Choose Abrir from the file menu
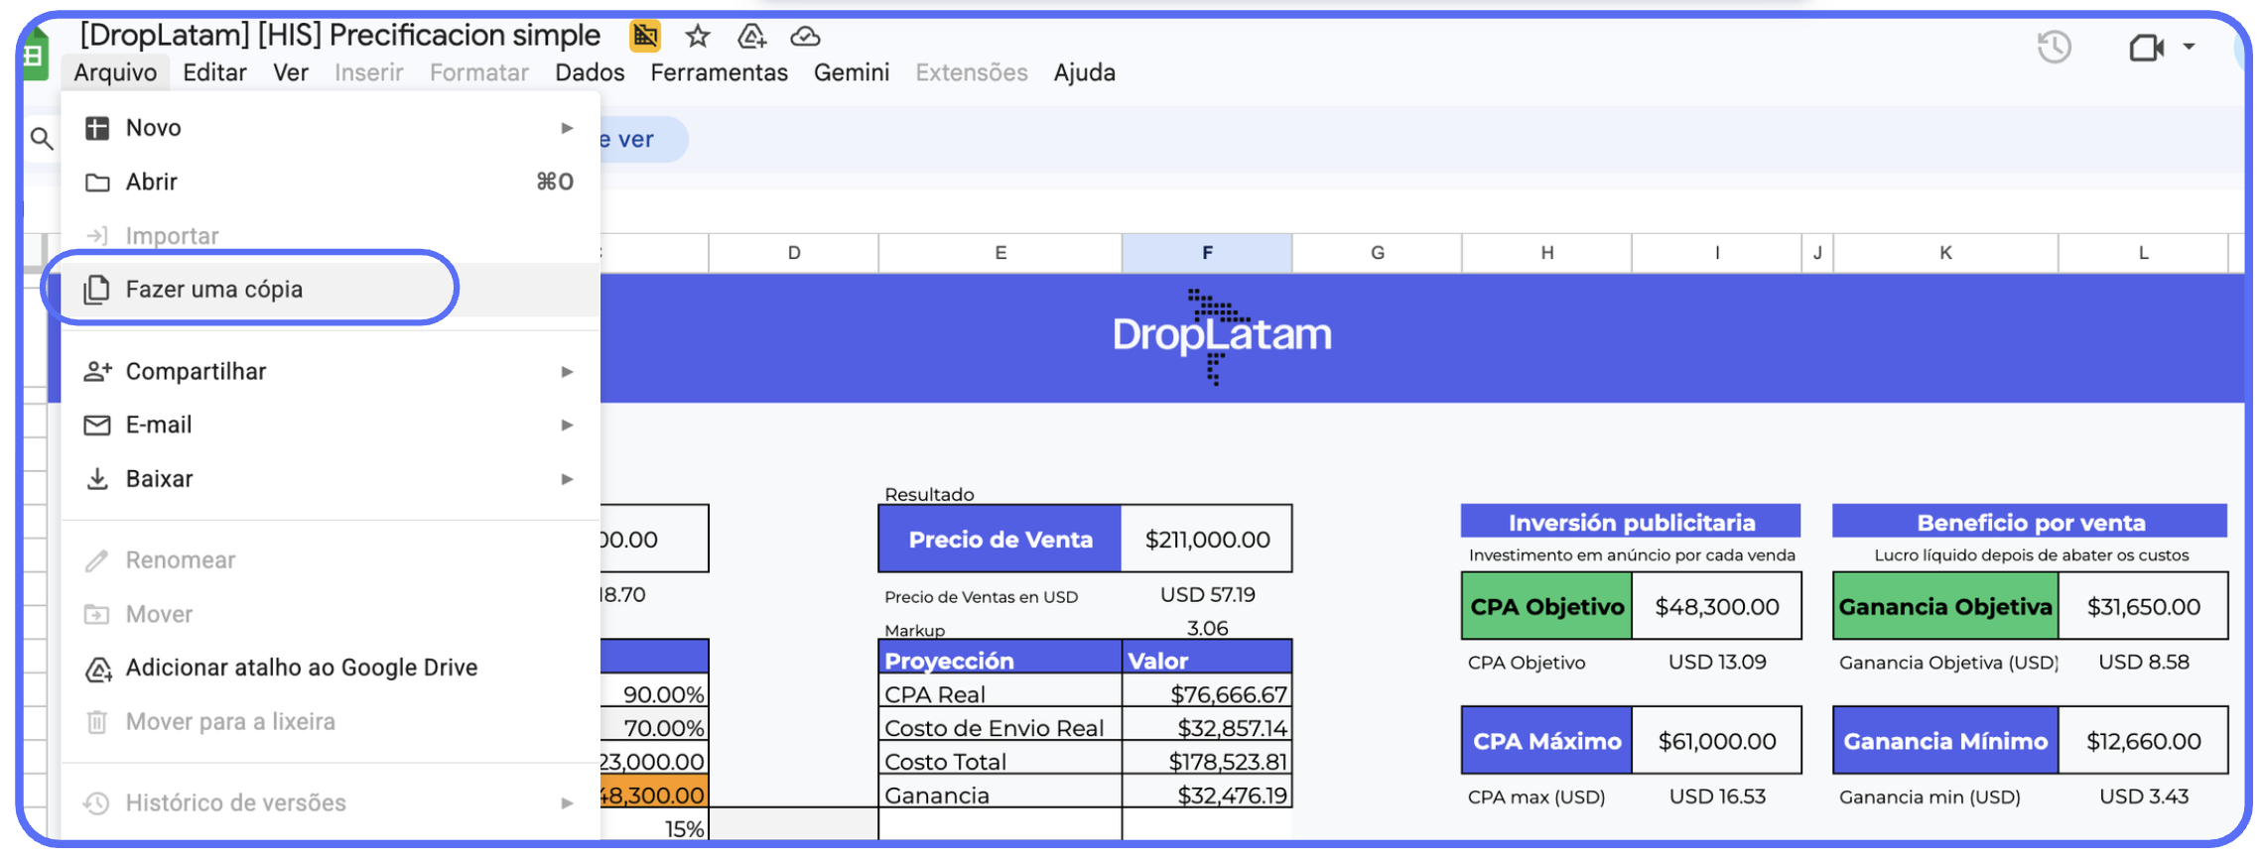 coord(152,183)
